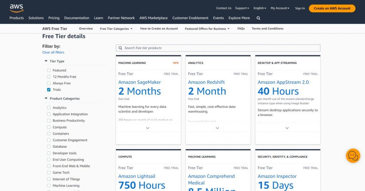
Task: Check the Compute category checkbox
Action: click(x=48, y=127)
